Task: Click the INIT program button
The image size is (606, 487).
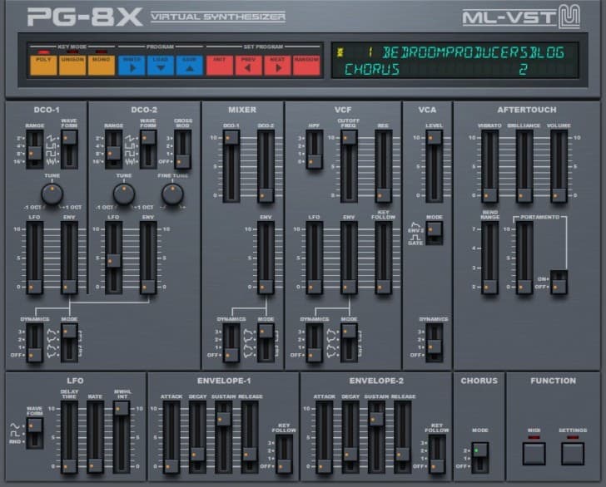Action: 220,65
